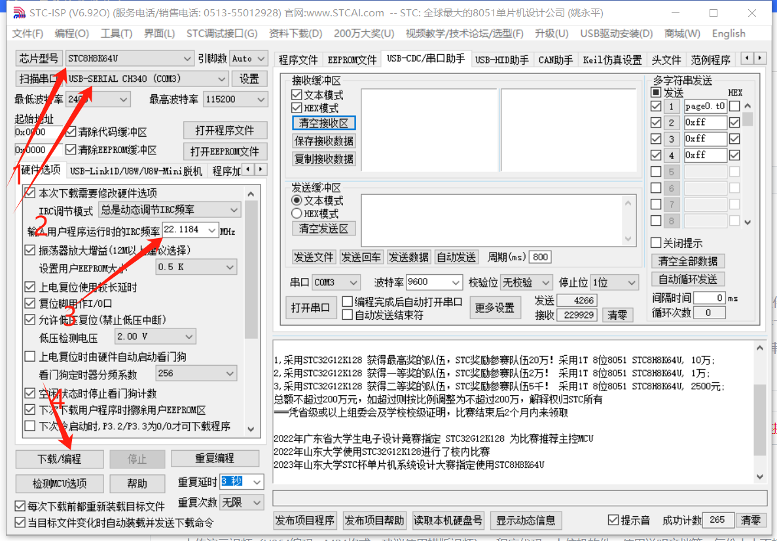Switch interface language to English
777x541 pixels.
pyautogui.click(x=729, y=33)
